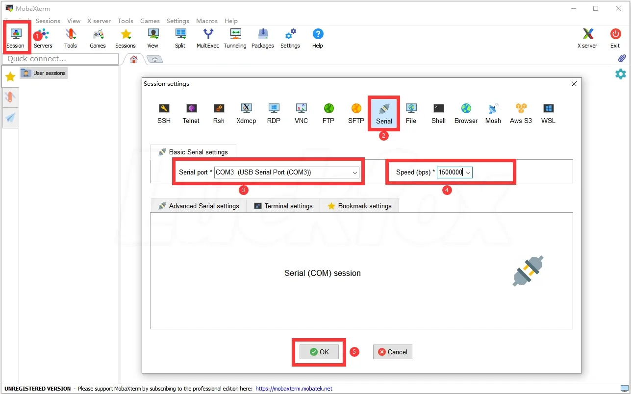Choose the Mosh session type
The width and height of the screenshot is (631, 394).
click(493, 114)
